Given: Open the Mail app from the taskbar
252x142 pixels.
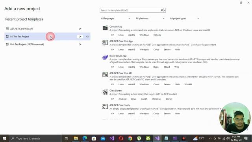Looking at the screenshot, I should [x=103, y=138].
